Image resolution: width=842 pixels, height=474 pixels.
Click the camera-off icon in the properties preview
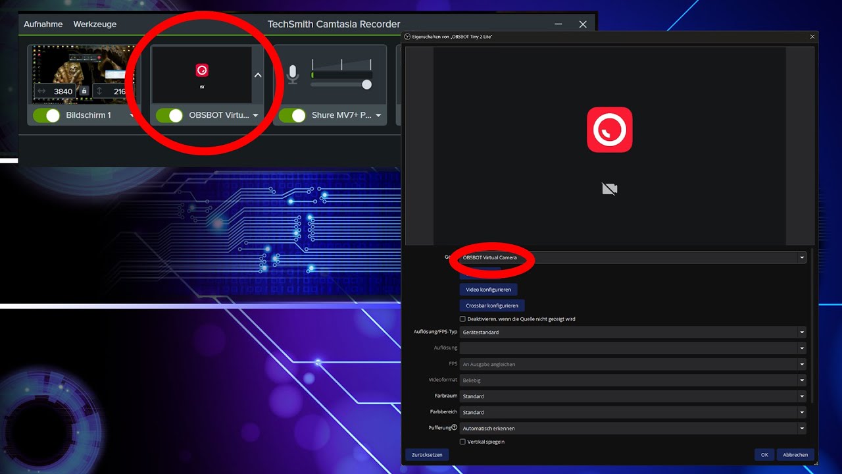[x=610, y=190]
